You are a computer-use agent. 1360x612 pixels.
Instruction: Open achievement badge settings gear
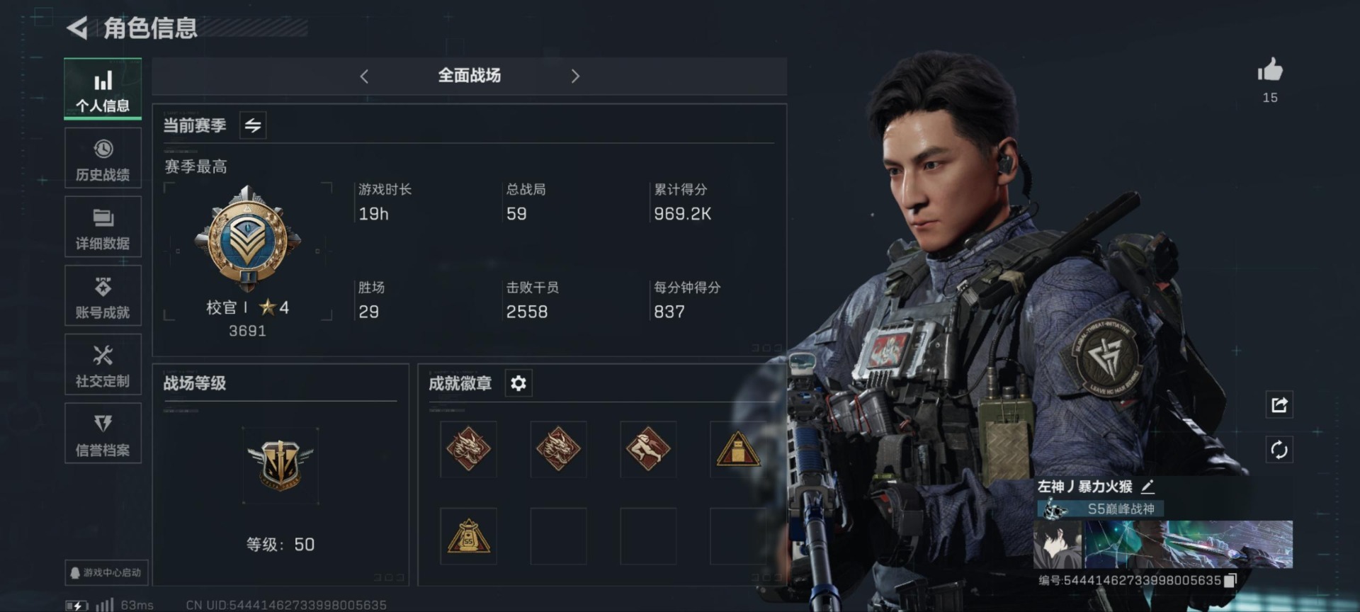(518, 383)
